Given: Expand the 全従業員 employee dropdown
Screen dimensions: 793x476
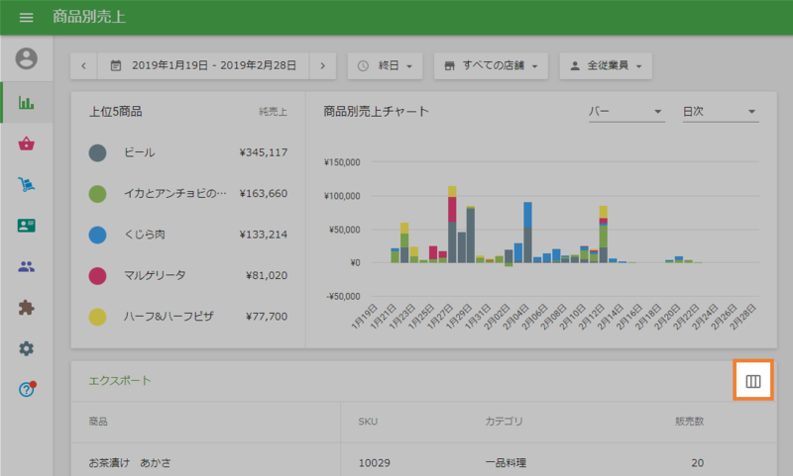Looking at the screenshot, I should (606, 66).
